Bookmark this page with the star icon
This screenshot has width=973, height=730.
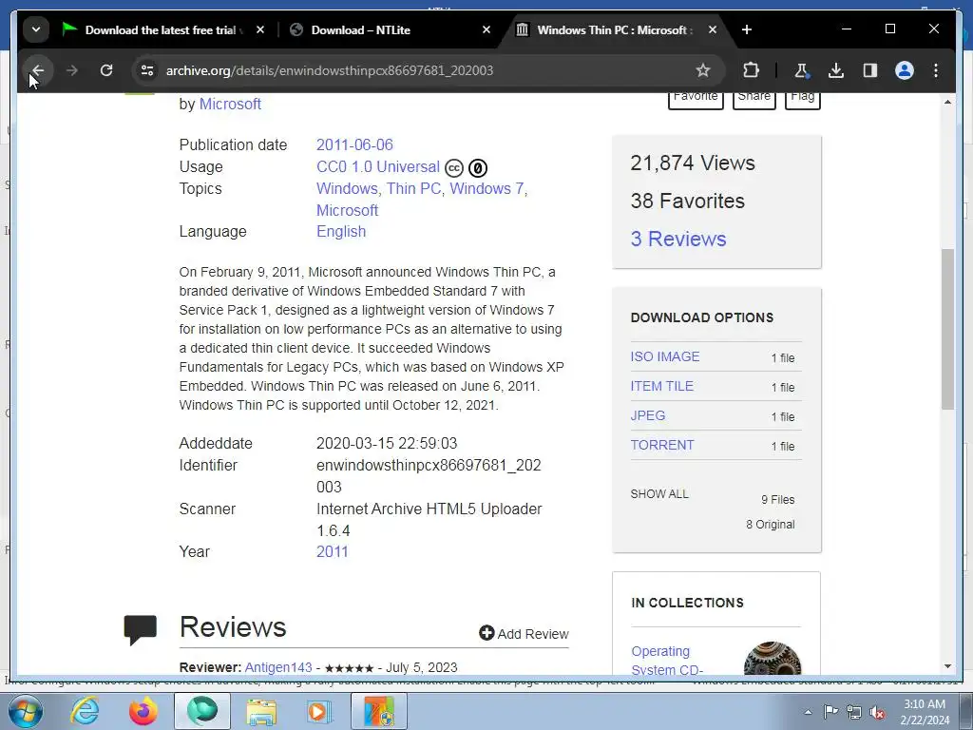point(702,70)
